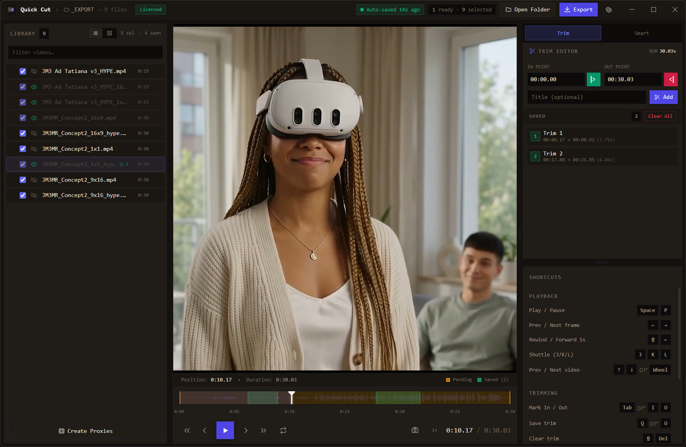Click the timeline playhead handle

coord(292,394)
